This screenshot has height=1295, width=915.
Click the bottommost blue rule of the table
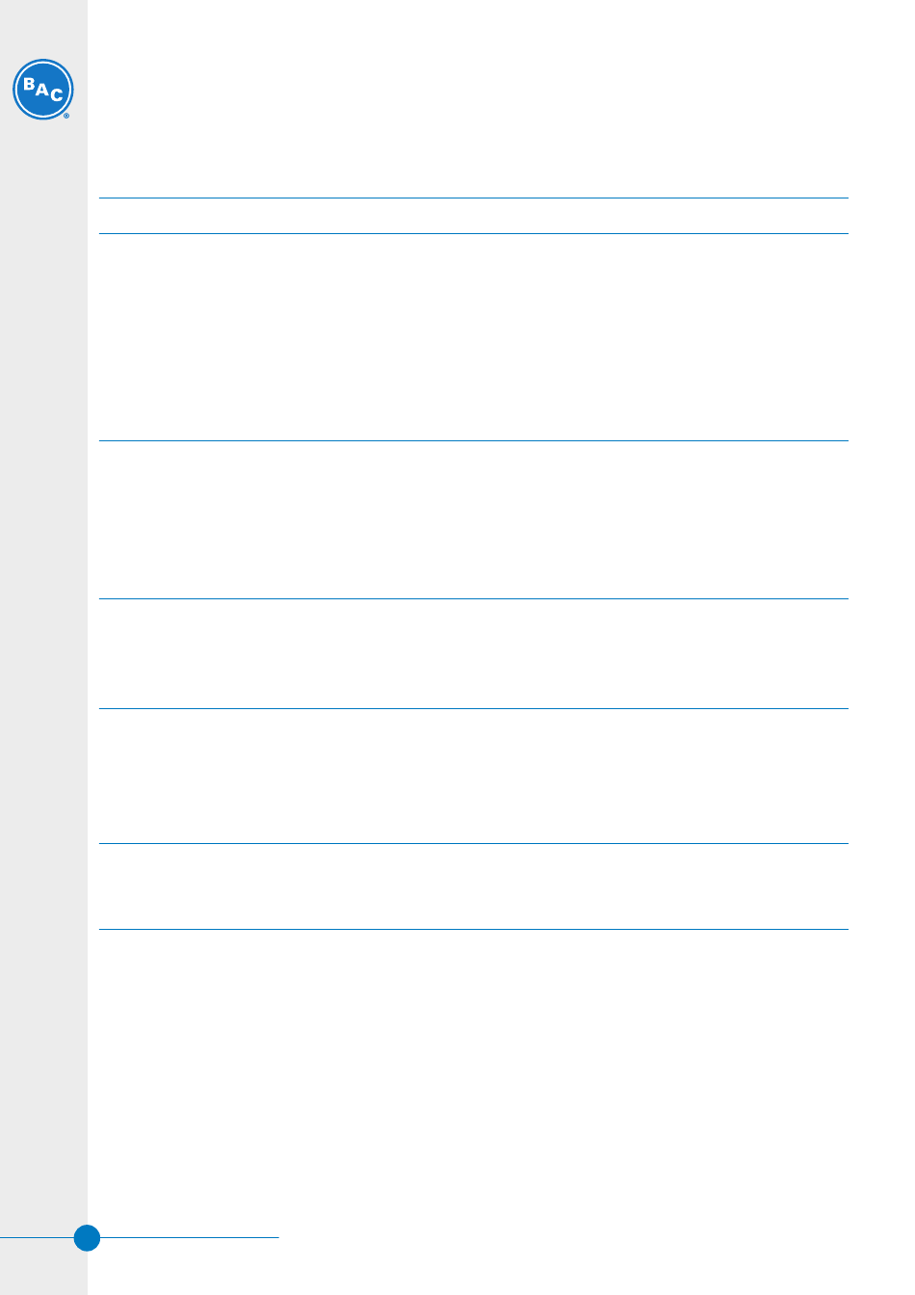pos(474,929)
